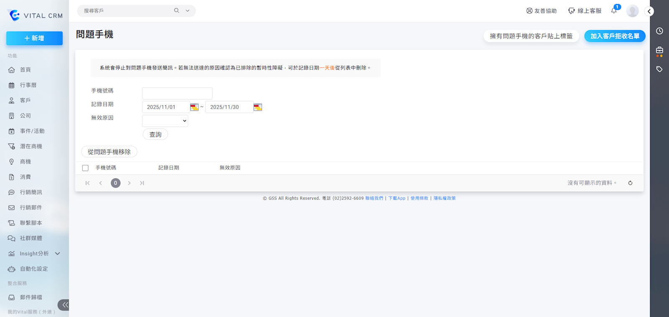
Task: Open end date calendar picker
Action: click(258, 107)
